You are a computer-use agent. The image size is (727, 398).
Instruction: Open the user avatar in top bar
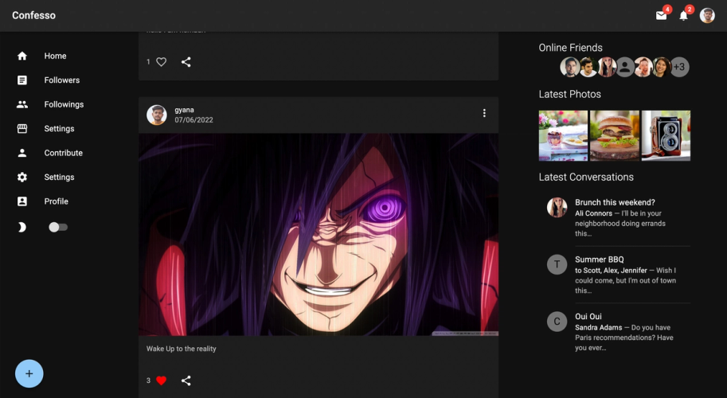click(707, 16)
